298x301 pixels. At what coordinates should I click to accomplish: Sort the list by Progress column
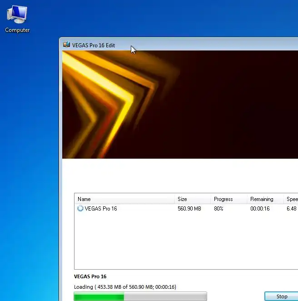click(229, 199)
